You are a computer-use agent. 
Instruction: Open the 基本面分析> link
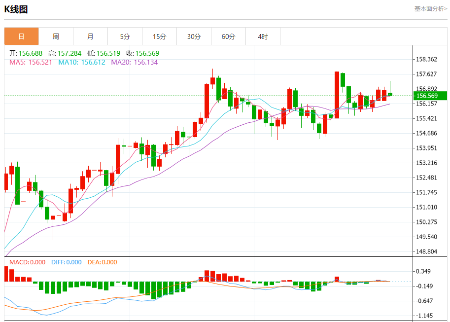[430, 9]
